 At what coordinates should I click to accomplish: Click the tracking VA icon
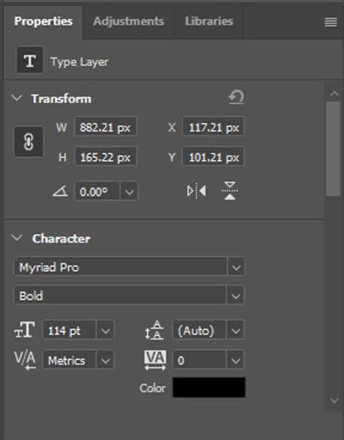tap(155, 360)
